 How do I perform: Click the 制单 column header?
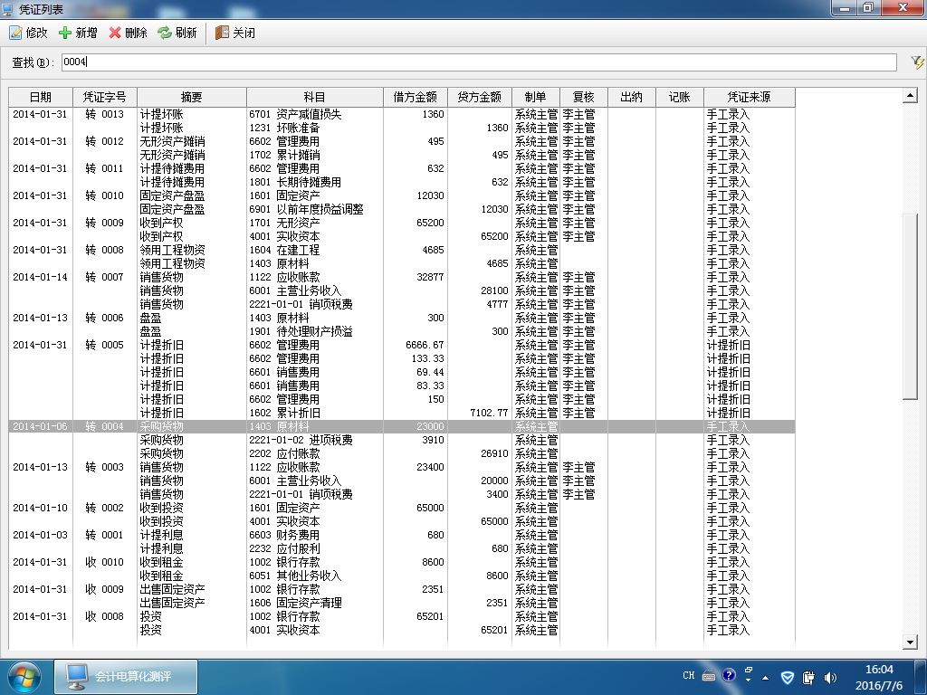[x=536, y=97]
